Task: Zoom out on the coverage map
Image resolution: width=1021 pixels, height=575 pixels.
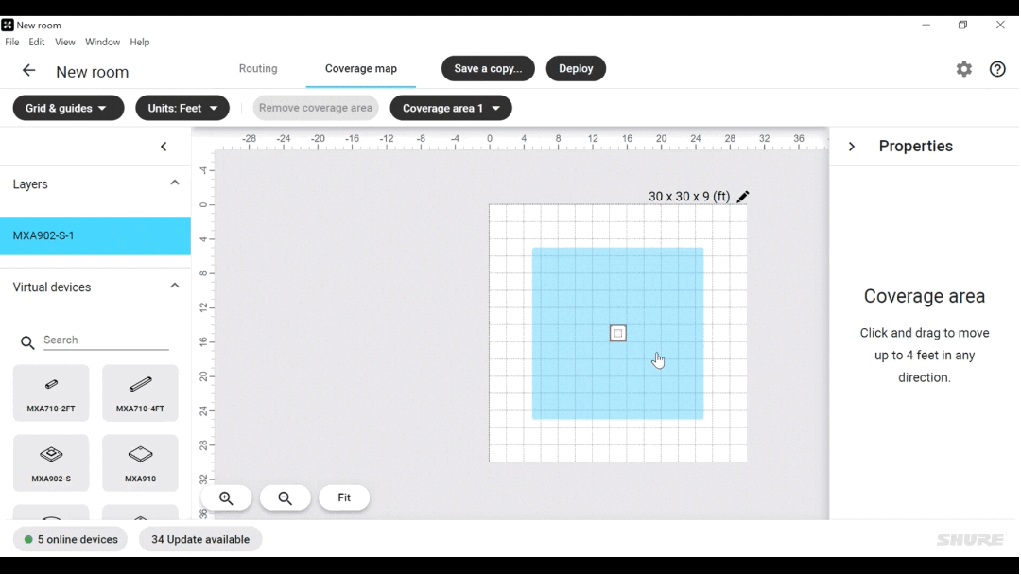Action: click(286, 498)
